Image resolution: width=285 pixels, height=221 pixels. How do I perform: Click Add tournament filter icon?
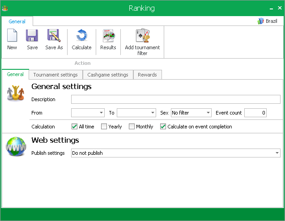coord(143,35)
